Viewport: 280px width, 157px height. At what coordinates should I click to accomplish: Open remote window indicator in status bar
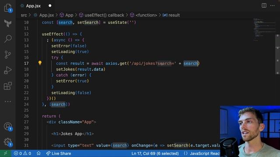[5, 153]
